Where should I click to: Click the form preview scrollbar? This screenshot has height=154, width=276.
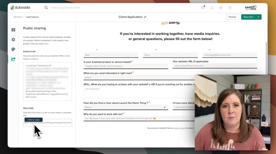coord(266,58)
